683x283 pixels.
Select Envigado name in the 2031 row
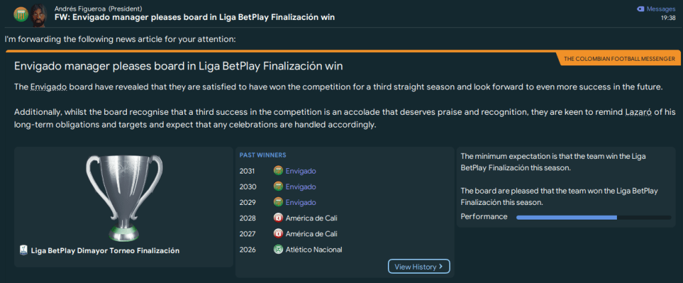point(300,171)
